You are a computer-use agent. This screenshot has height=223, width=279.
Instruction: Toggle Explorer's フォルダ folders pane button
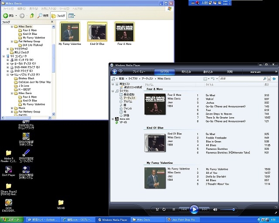click(58, 16)
